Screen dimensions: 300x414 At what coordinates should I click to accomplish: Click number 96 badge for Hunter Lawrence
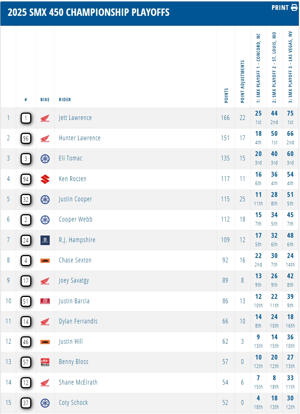coord(26,138)
